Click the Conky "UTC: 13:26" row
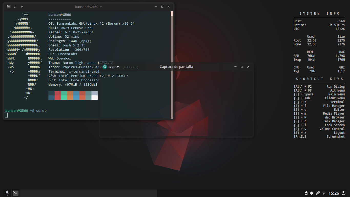This screenshot has height=197, width=350. click(319, 29)
